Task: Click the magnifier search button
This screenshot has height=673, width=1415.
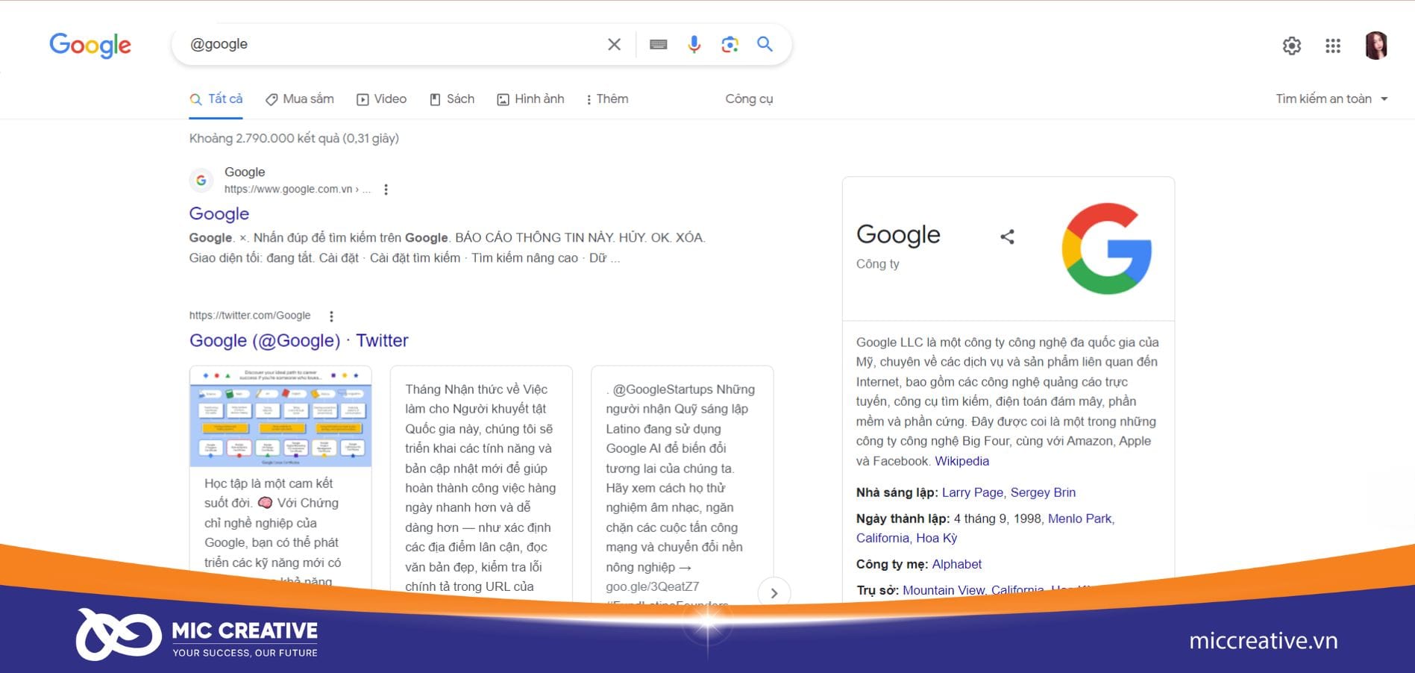Action: pyautogui.click(x=765, y=44)
